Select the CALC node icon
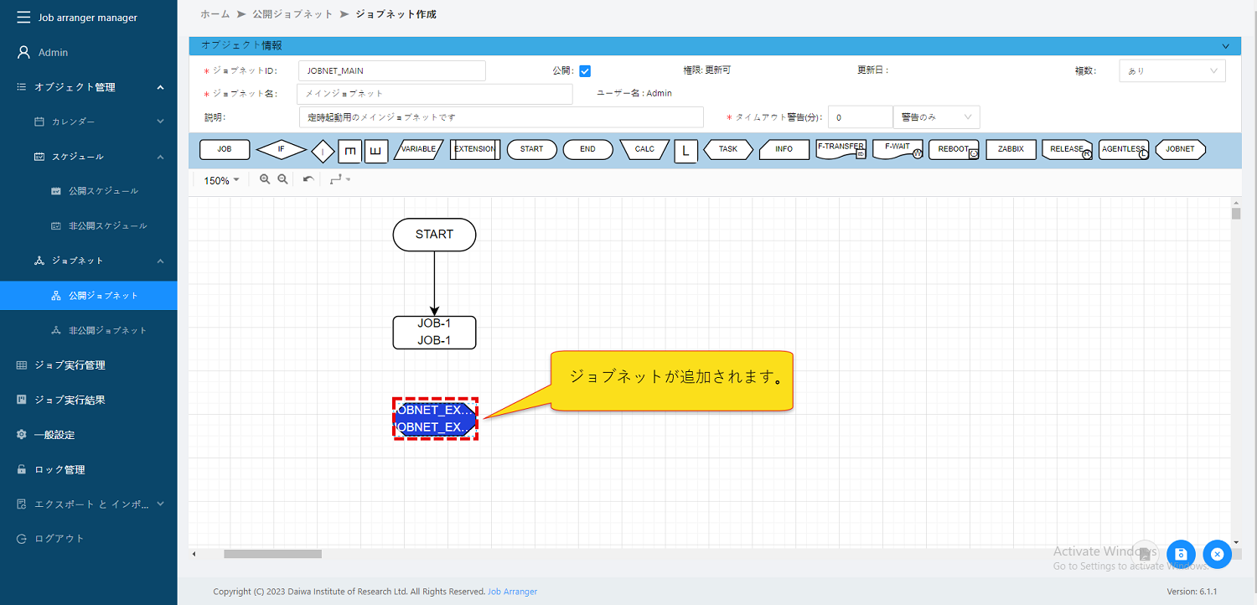1257x605 pixels. pos(644,149)
